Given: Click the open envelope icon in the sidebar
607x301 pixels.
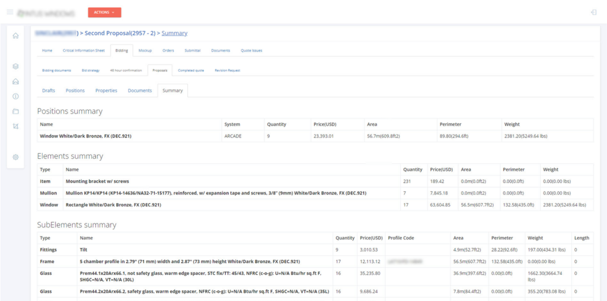Looking at the screenshot, I should click(15, 81).
